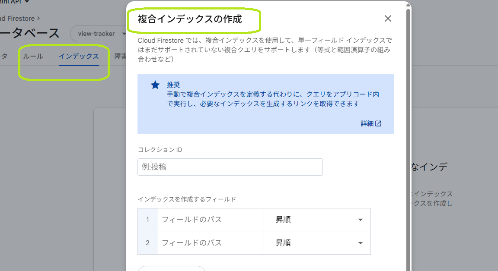This screenshot has width=498, height=271.
Task: Close the 複合インデックスの作成 dialog with the X
Action: click(x=388, y=19)
